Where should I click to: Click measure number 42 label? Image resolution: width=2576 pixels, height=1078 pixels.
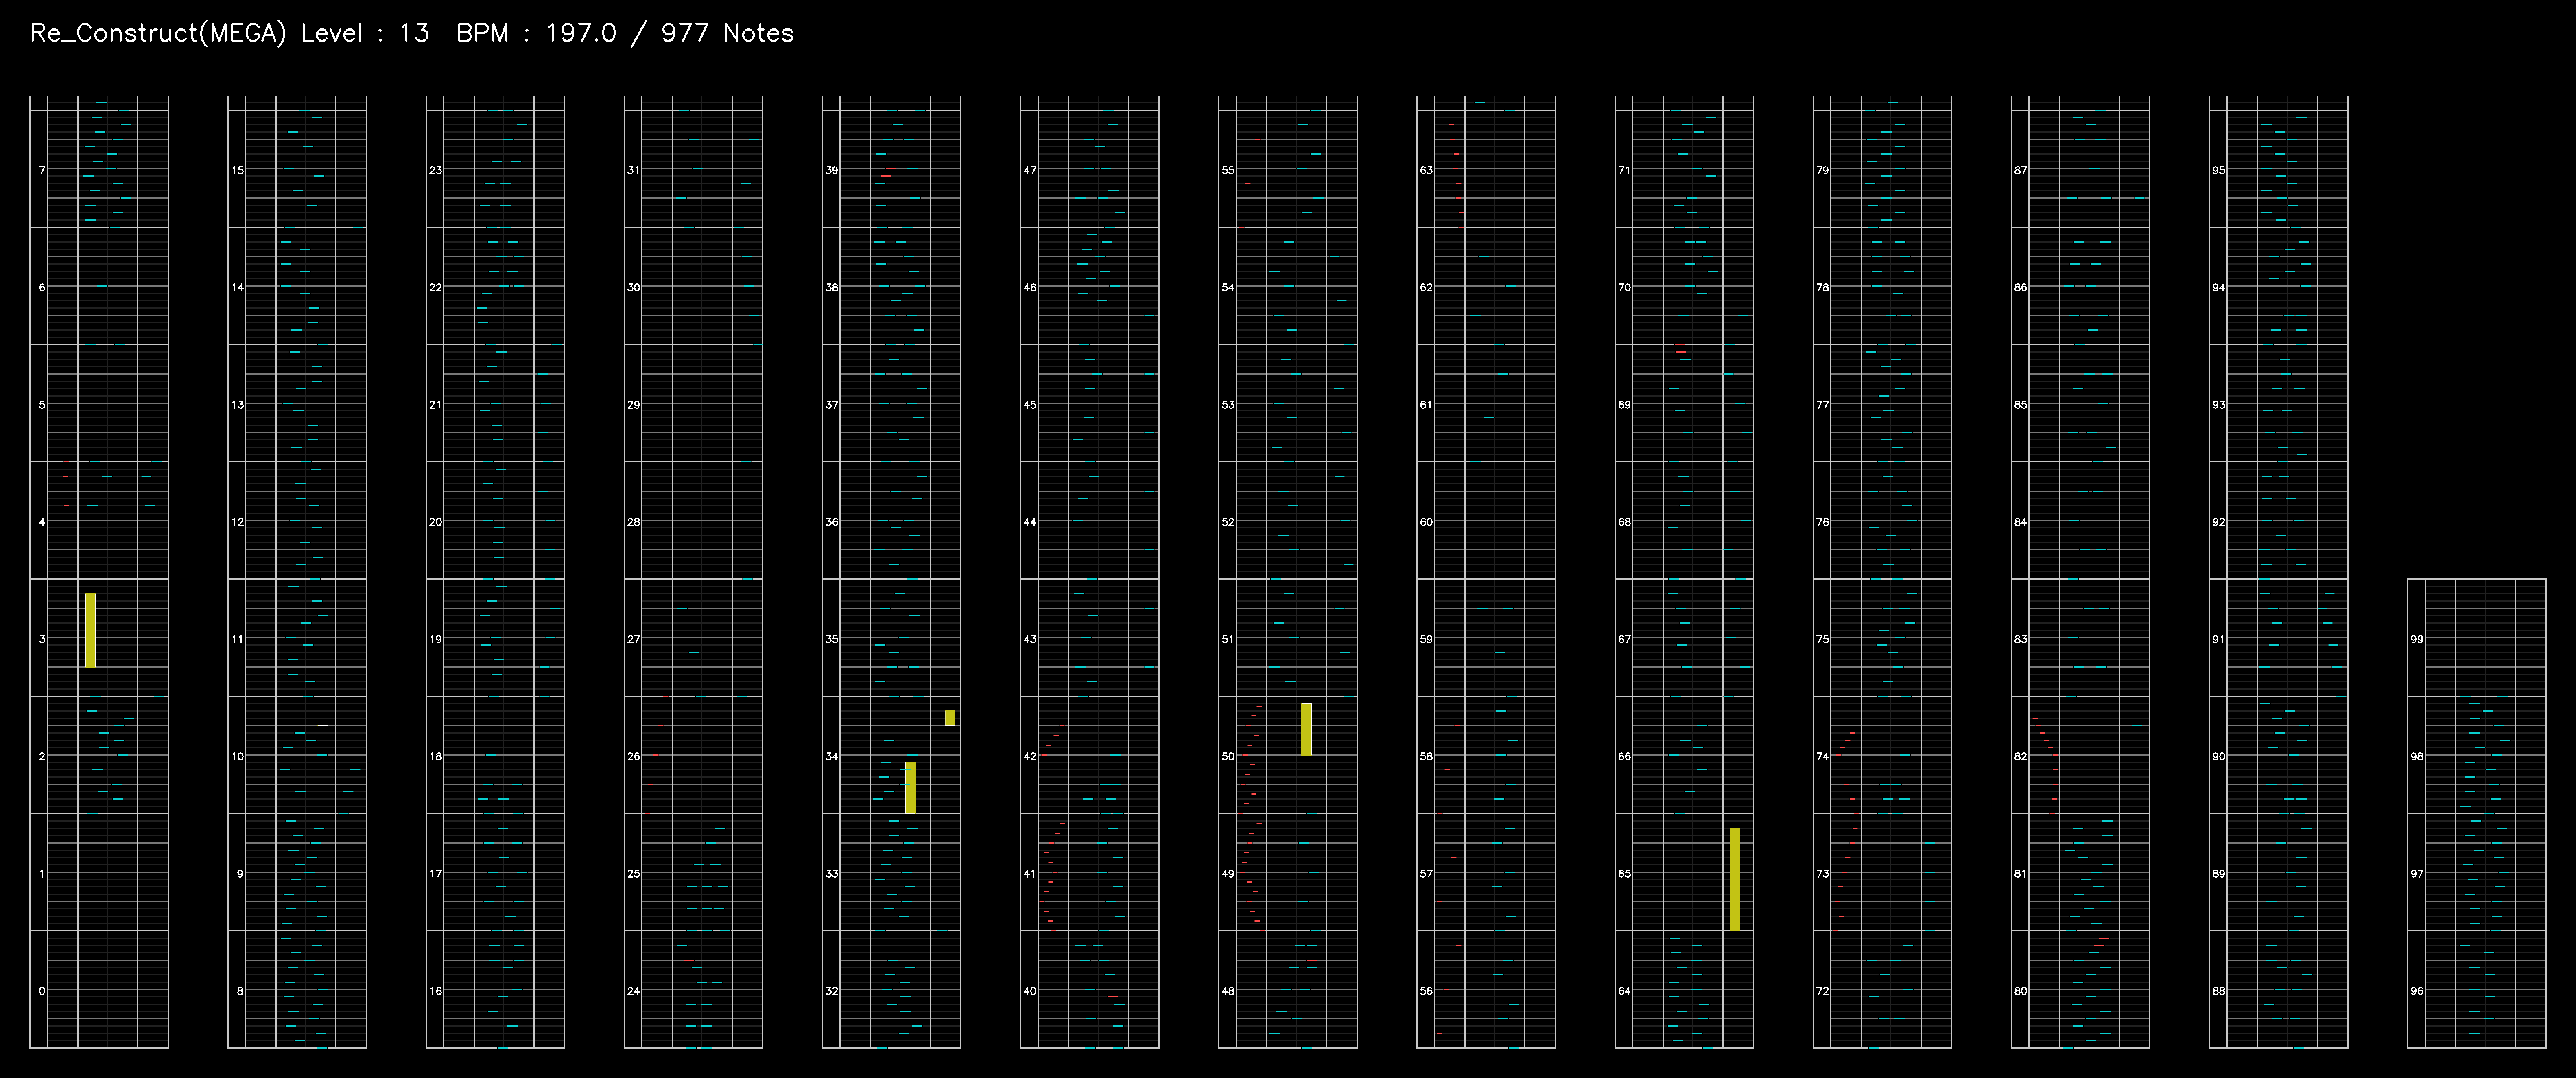[x=1030, y=756]
